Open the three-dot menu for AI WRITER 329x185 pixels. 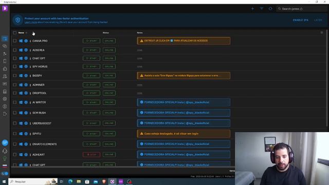[x=30, y=102]
